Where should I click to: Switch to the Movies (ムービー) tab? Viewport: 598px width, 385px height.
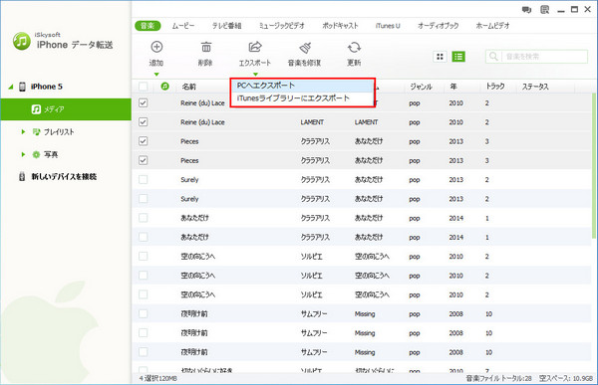183,26
